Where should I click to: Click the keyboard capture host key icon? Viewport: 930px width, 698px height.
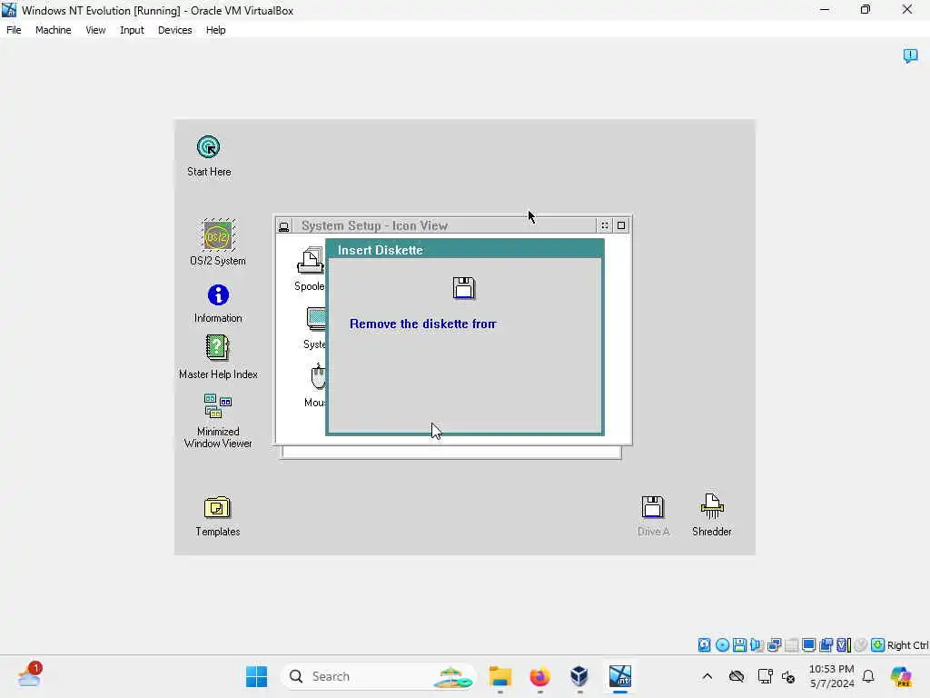[878, 644]
